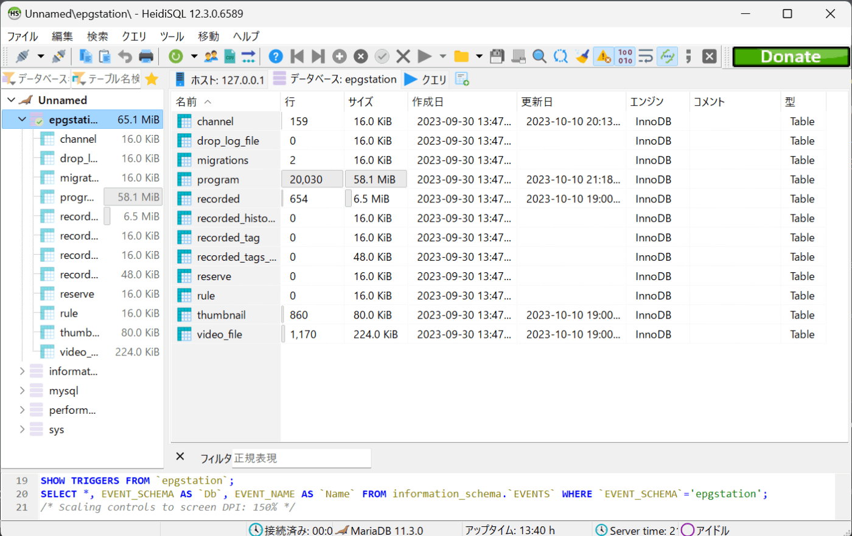852x536 pixels.
Task: Open the ヘルプ menu
Action: point(246,36)
